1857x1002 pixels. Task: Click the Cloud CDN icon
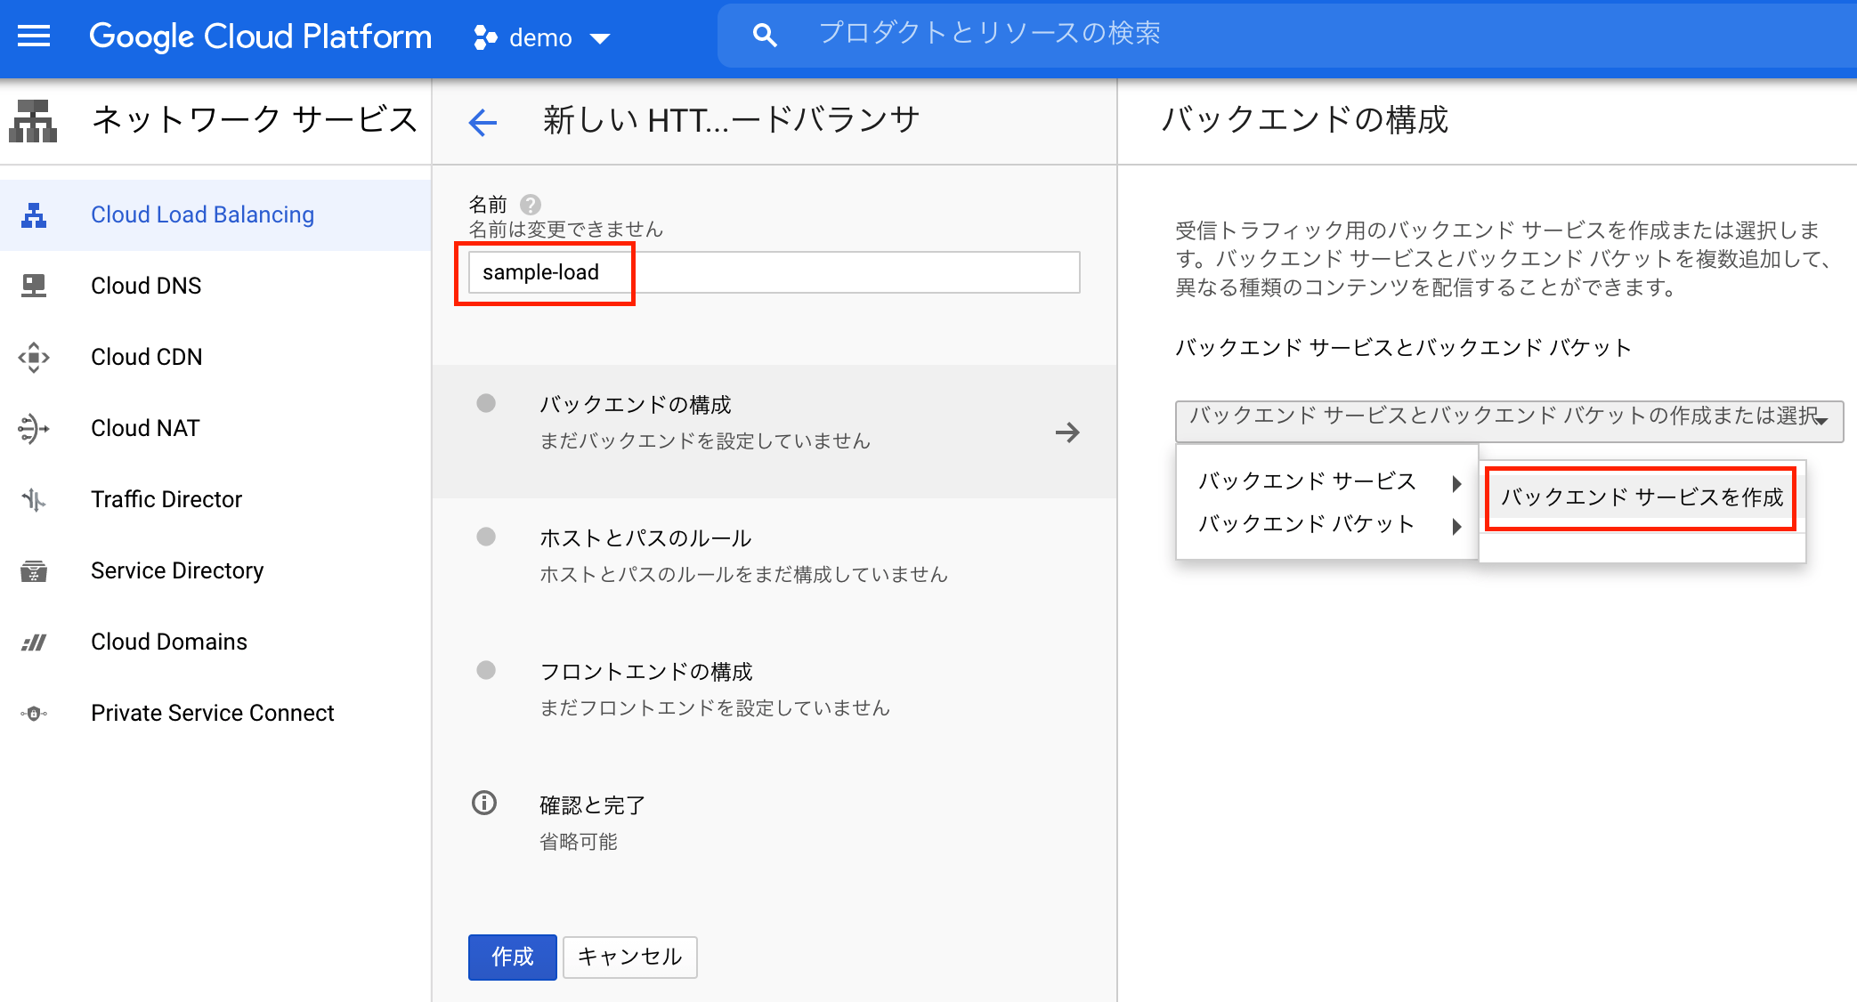[x=34, y=357]
